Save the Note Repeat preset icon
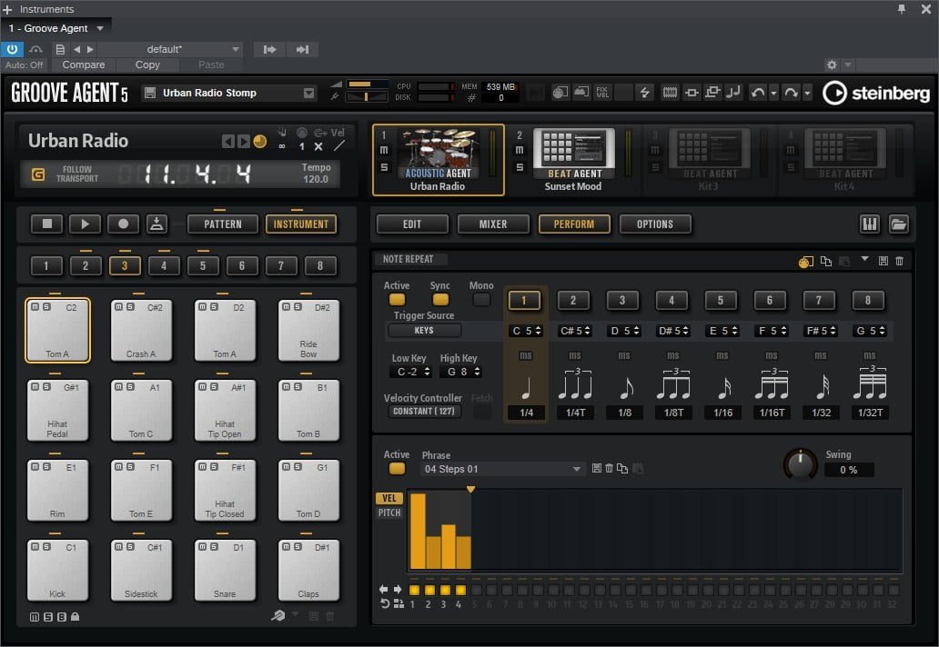Image resolution: width=939 pixels, height=647 pixels. [883, 262]
